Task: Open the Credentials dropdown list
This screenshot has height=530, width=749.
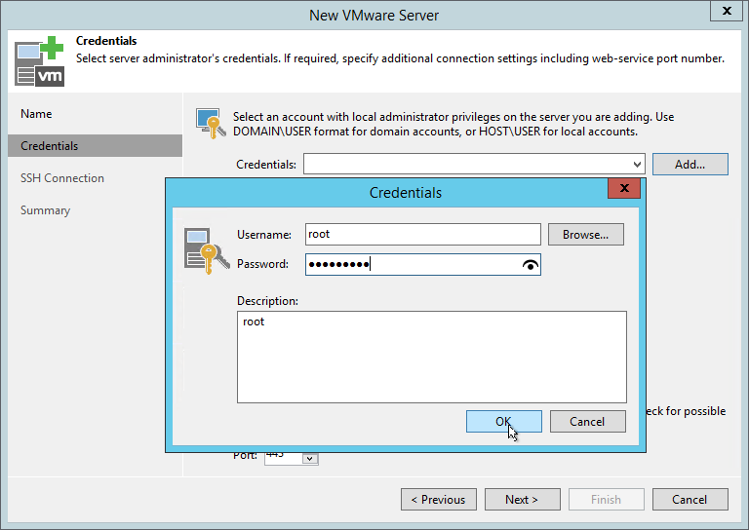Action: click(637, 165)
